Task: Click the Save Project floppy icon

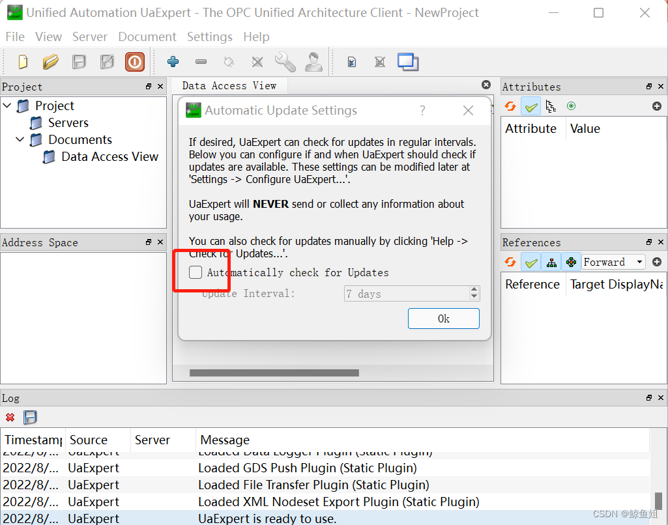Action: tap(79, 62)
